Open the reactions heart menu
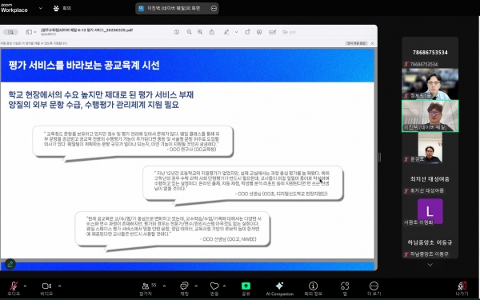This screenshot has width=480, height=300. point(214,288)
